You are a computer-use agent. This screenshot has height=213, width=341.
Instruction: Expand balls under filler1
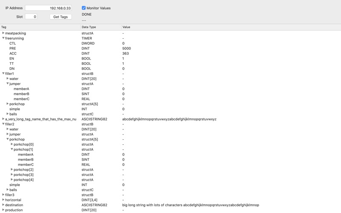coord(8,114)
